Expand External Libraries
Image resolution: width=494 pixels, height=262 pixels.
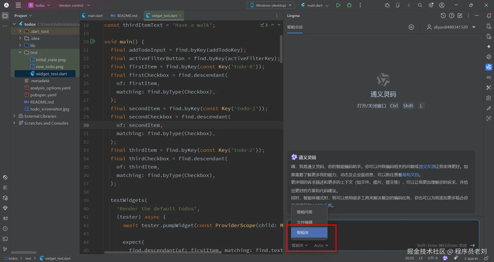14,116
